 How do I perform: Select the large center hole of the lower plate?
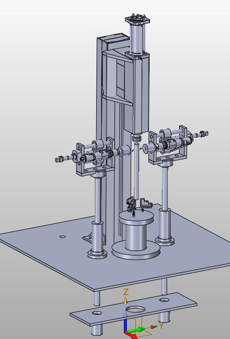point(136,309)
